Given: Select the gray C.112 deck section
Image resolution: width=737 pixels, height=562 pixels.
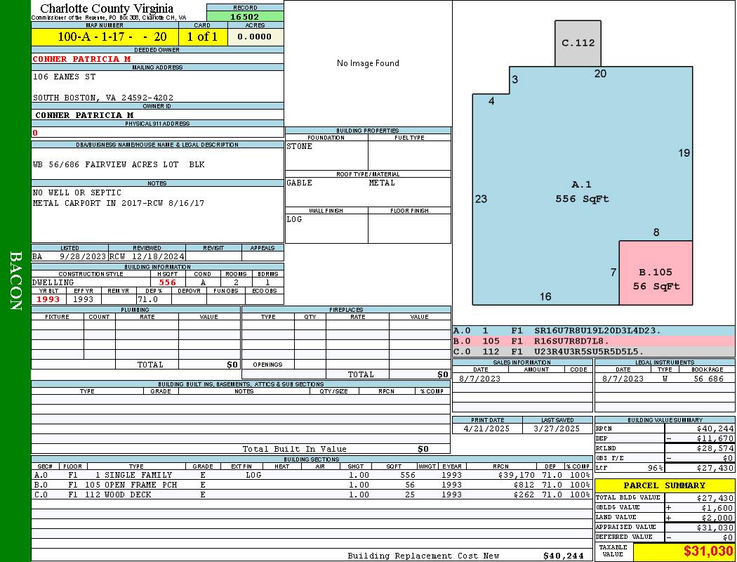Looking at the screenshot, I should point(578,43).
